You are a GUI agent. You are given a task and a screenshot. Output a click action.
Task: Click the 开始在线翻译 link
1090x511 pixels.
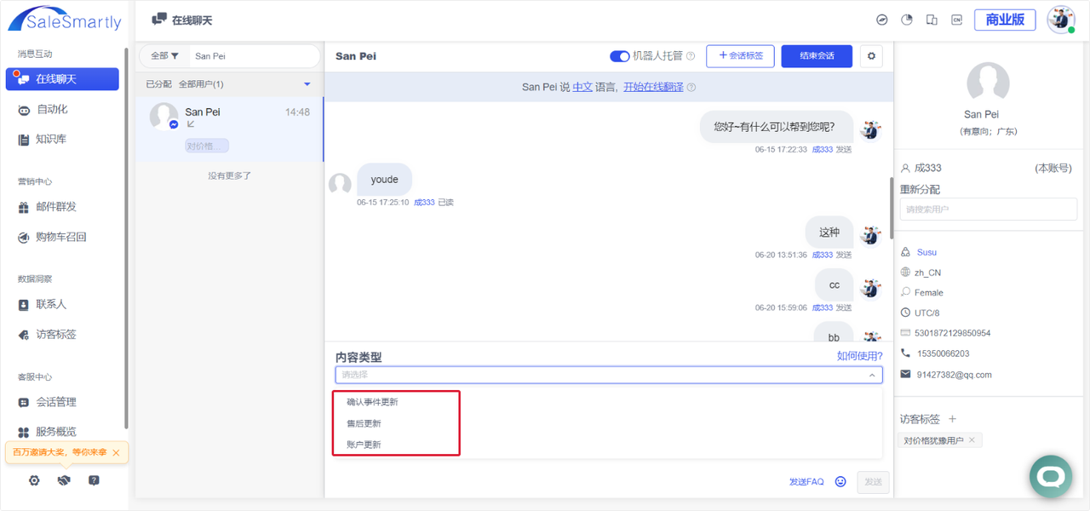tap(653, 87)
